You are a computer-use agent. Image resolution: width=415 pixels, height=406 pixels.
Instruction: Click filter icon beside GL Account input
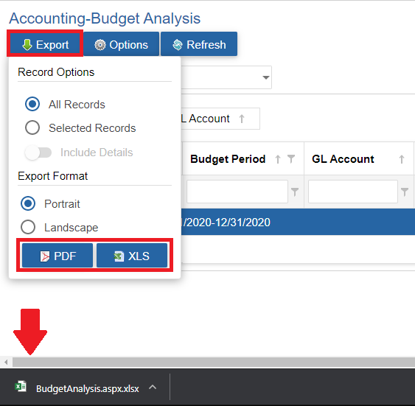pos(405,192)
